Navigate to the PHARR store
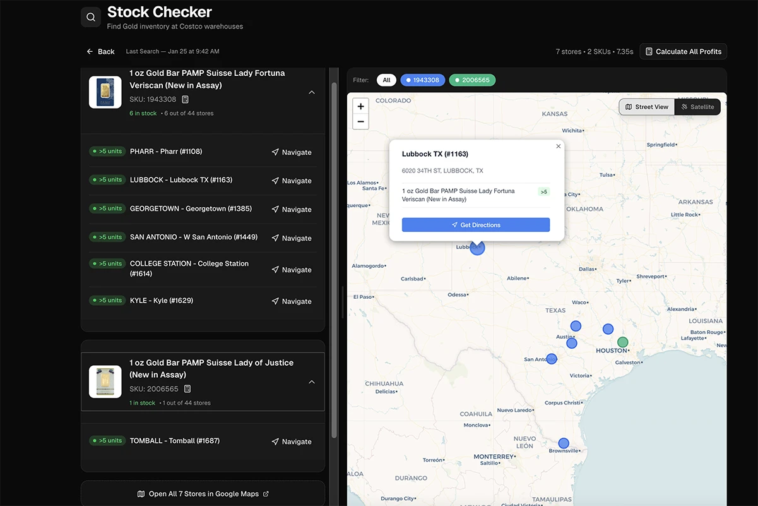The image size is (758, 506). [x=292, y=152]
